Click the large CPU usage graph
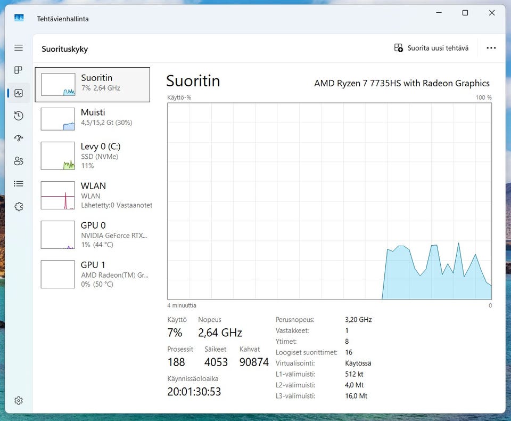511x421 pixels. pyautogui.click(x=329, y=201)
